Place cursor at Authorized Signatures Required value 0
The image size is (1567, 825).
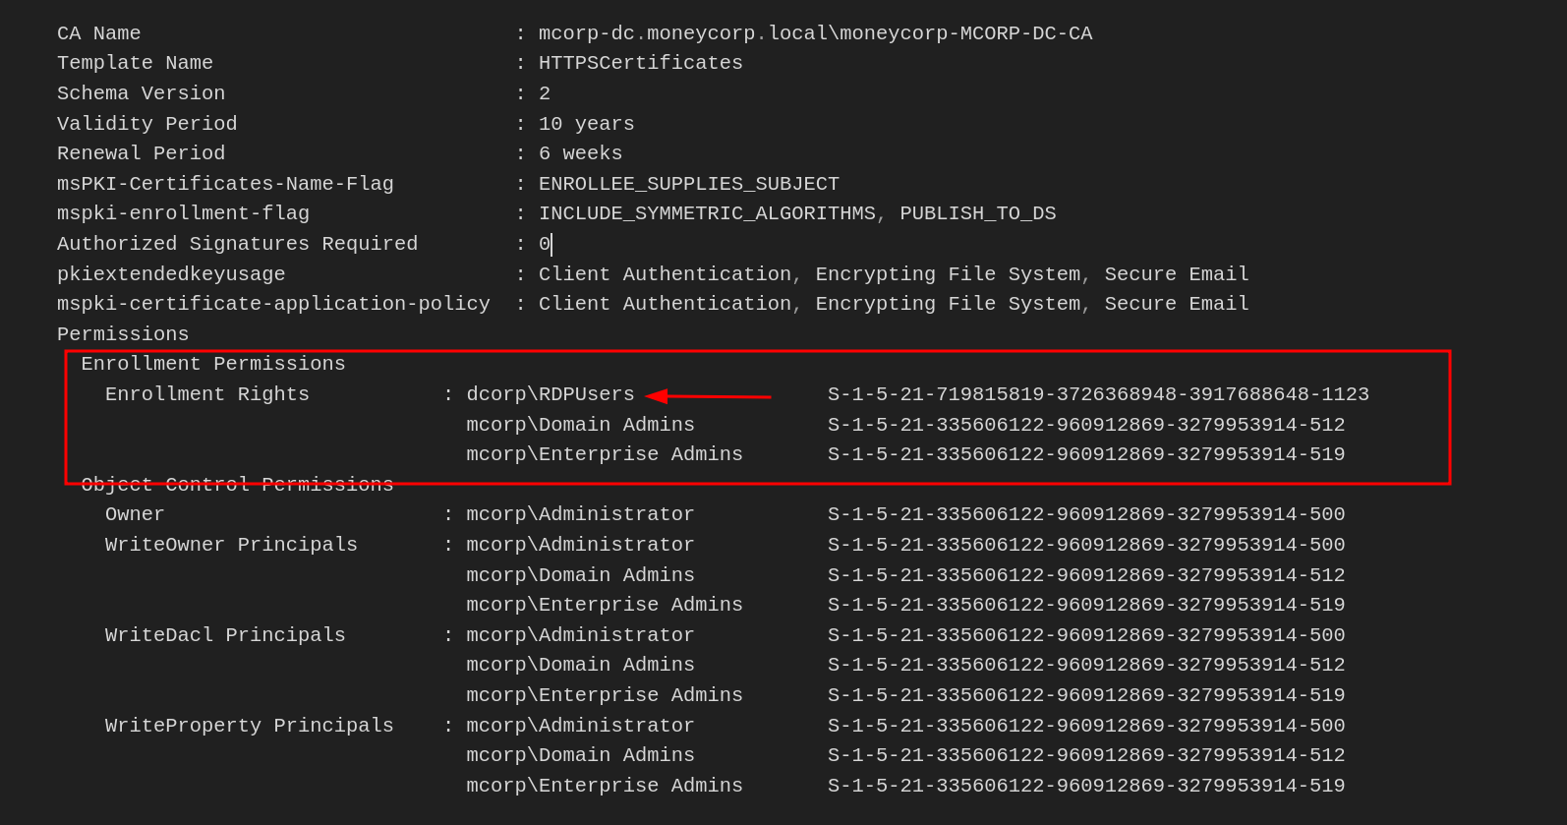[x=545, y=244]
